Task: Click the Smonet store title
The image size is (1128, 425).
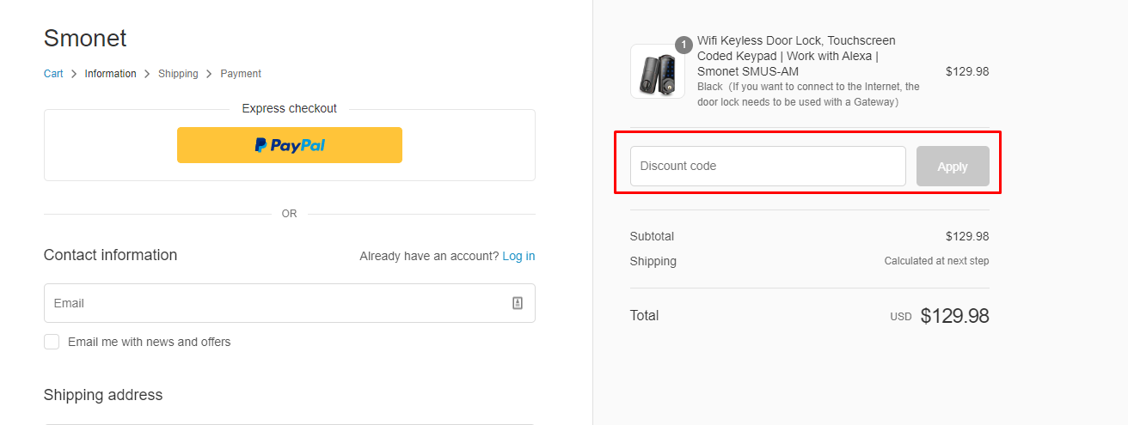Action: tap(85, 39)
